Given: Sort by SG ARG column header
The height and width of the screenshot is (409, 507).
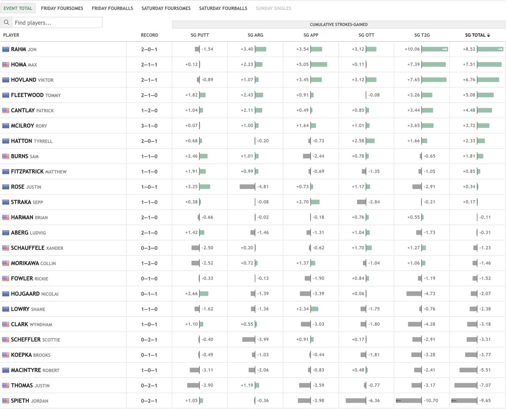Looking at the screenshot, I should 256,35.
